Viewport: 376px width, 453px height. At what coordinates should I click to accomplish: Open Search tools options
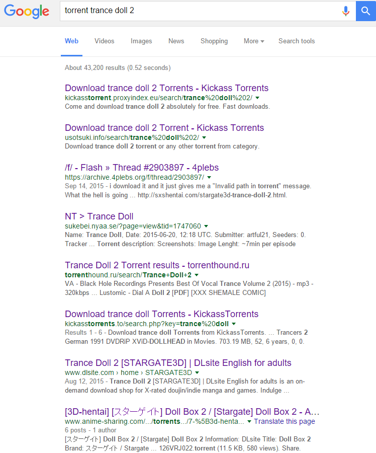(x=297, y=41)
